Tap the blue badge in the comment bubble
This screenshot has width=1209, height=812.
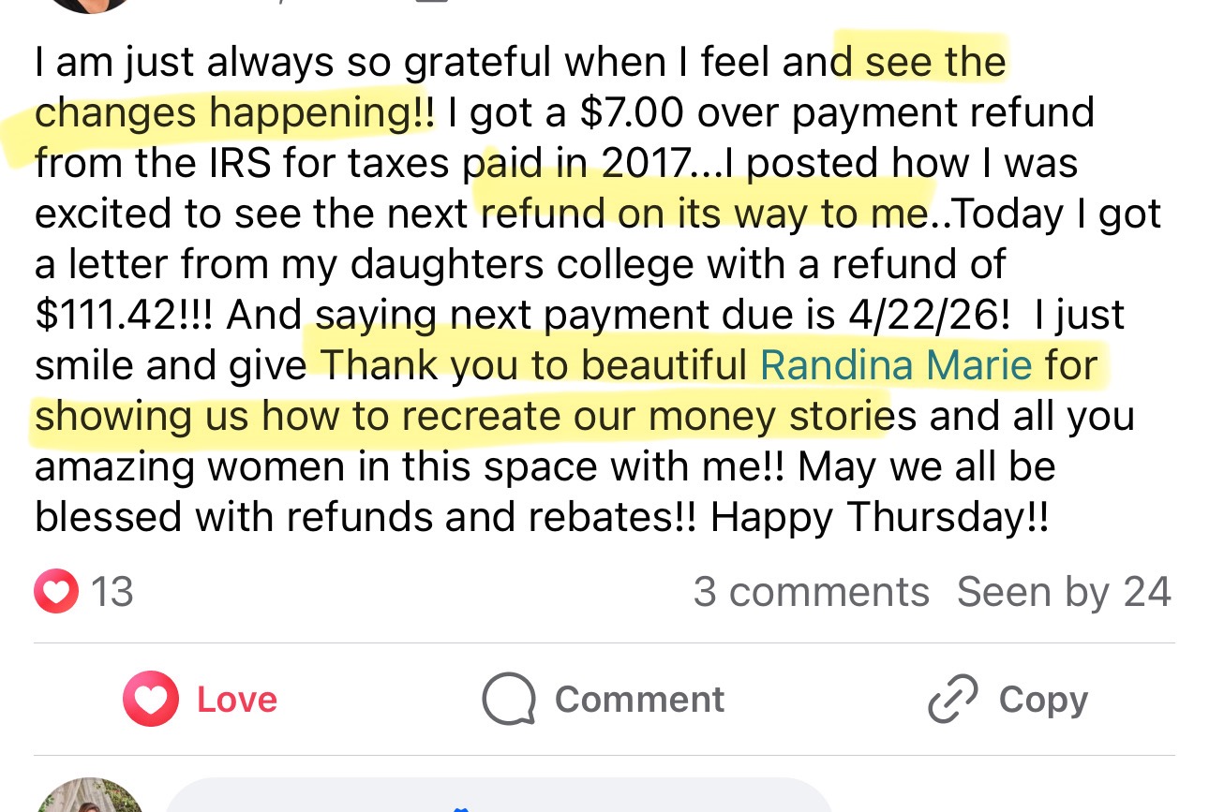[459, 806]
